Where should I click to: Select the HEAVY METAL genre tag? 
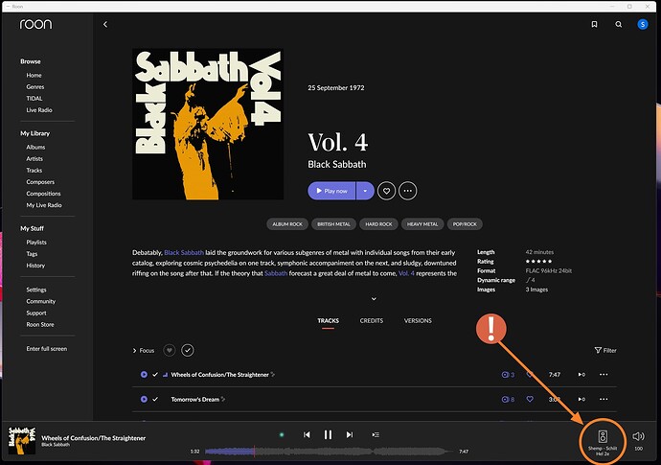422,224
